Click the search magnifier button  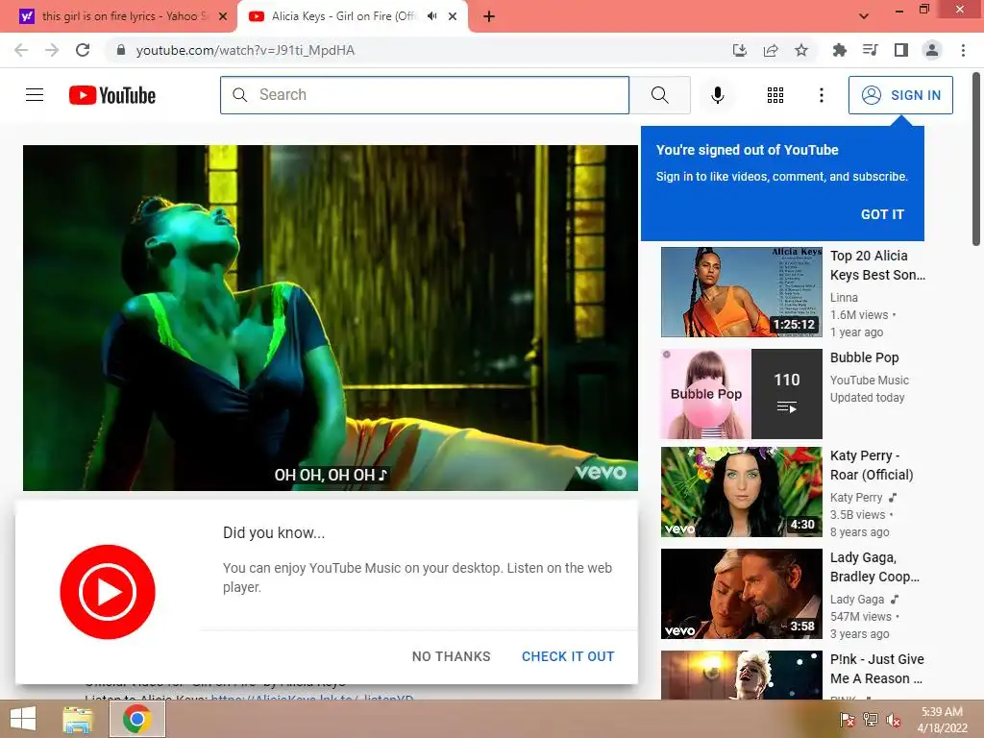tap(659, 95)
